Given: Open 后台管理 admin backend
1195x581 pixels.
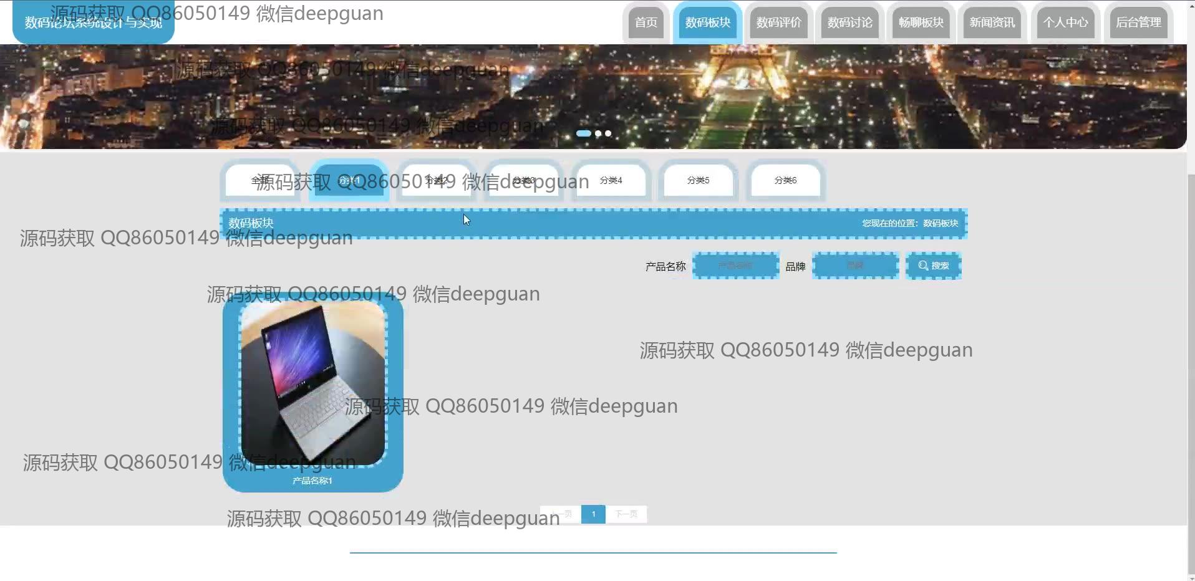Looking at the screenshot, I should coord(1138,23).
